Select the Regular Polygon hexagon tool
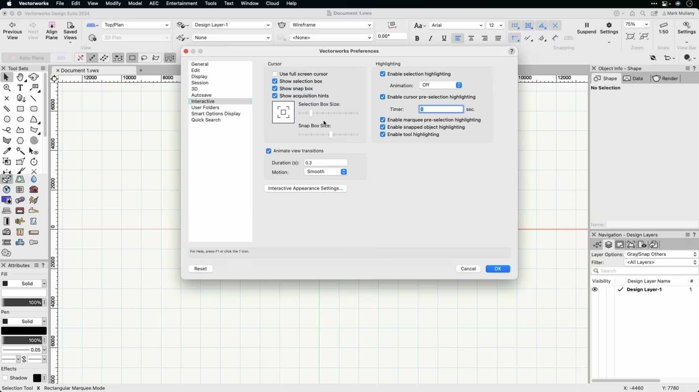The image size is (699, 392). (x=20, y=141)
